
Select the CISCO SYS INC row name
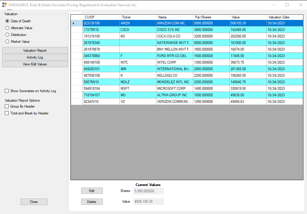174,30
